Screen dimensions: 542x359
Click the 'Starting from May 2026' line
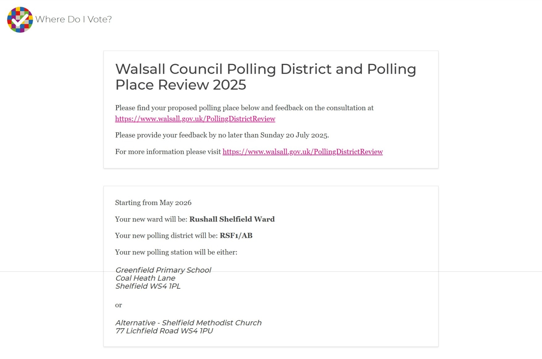[153, 203]
